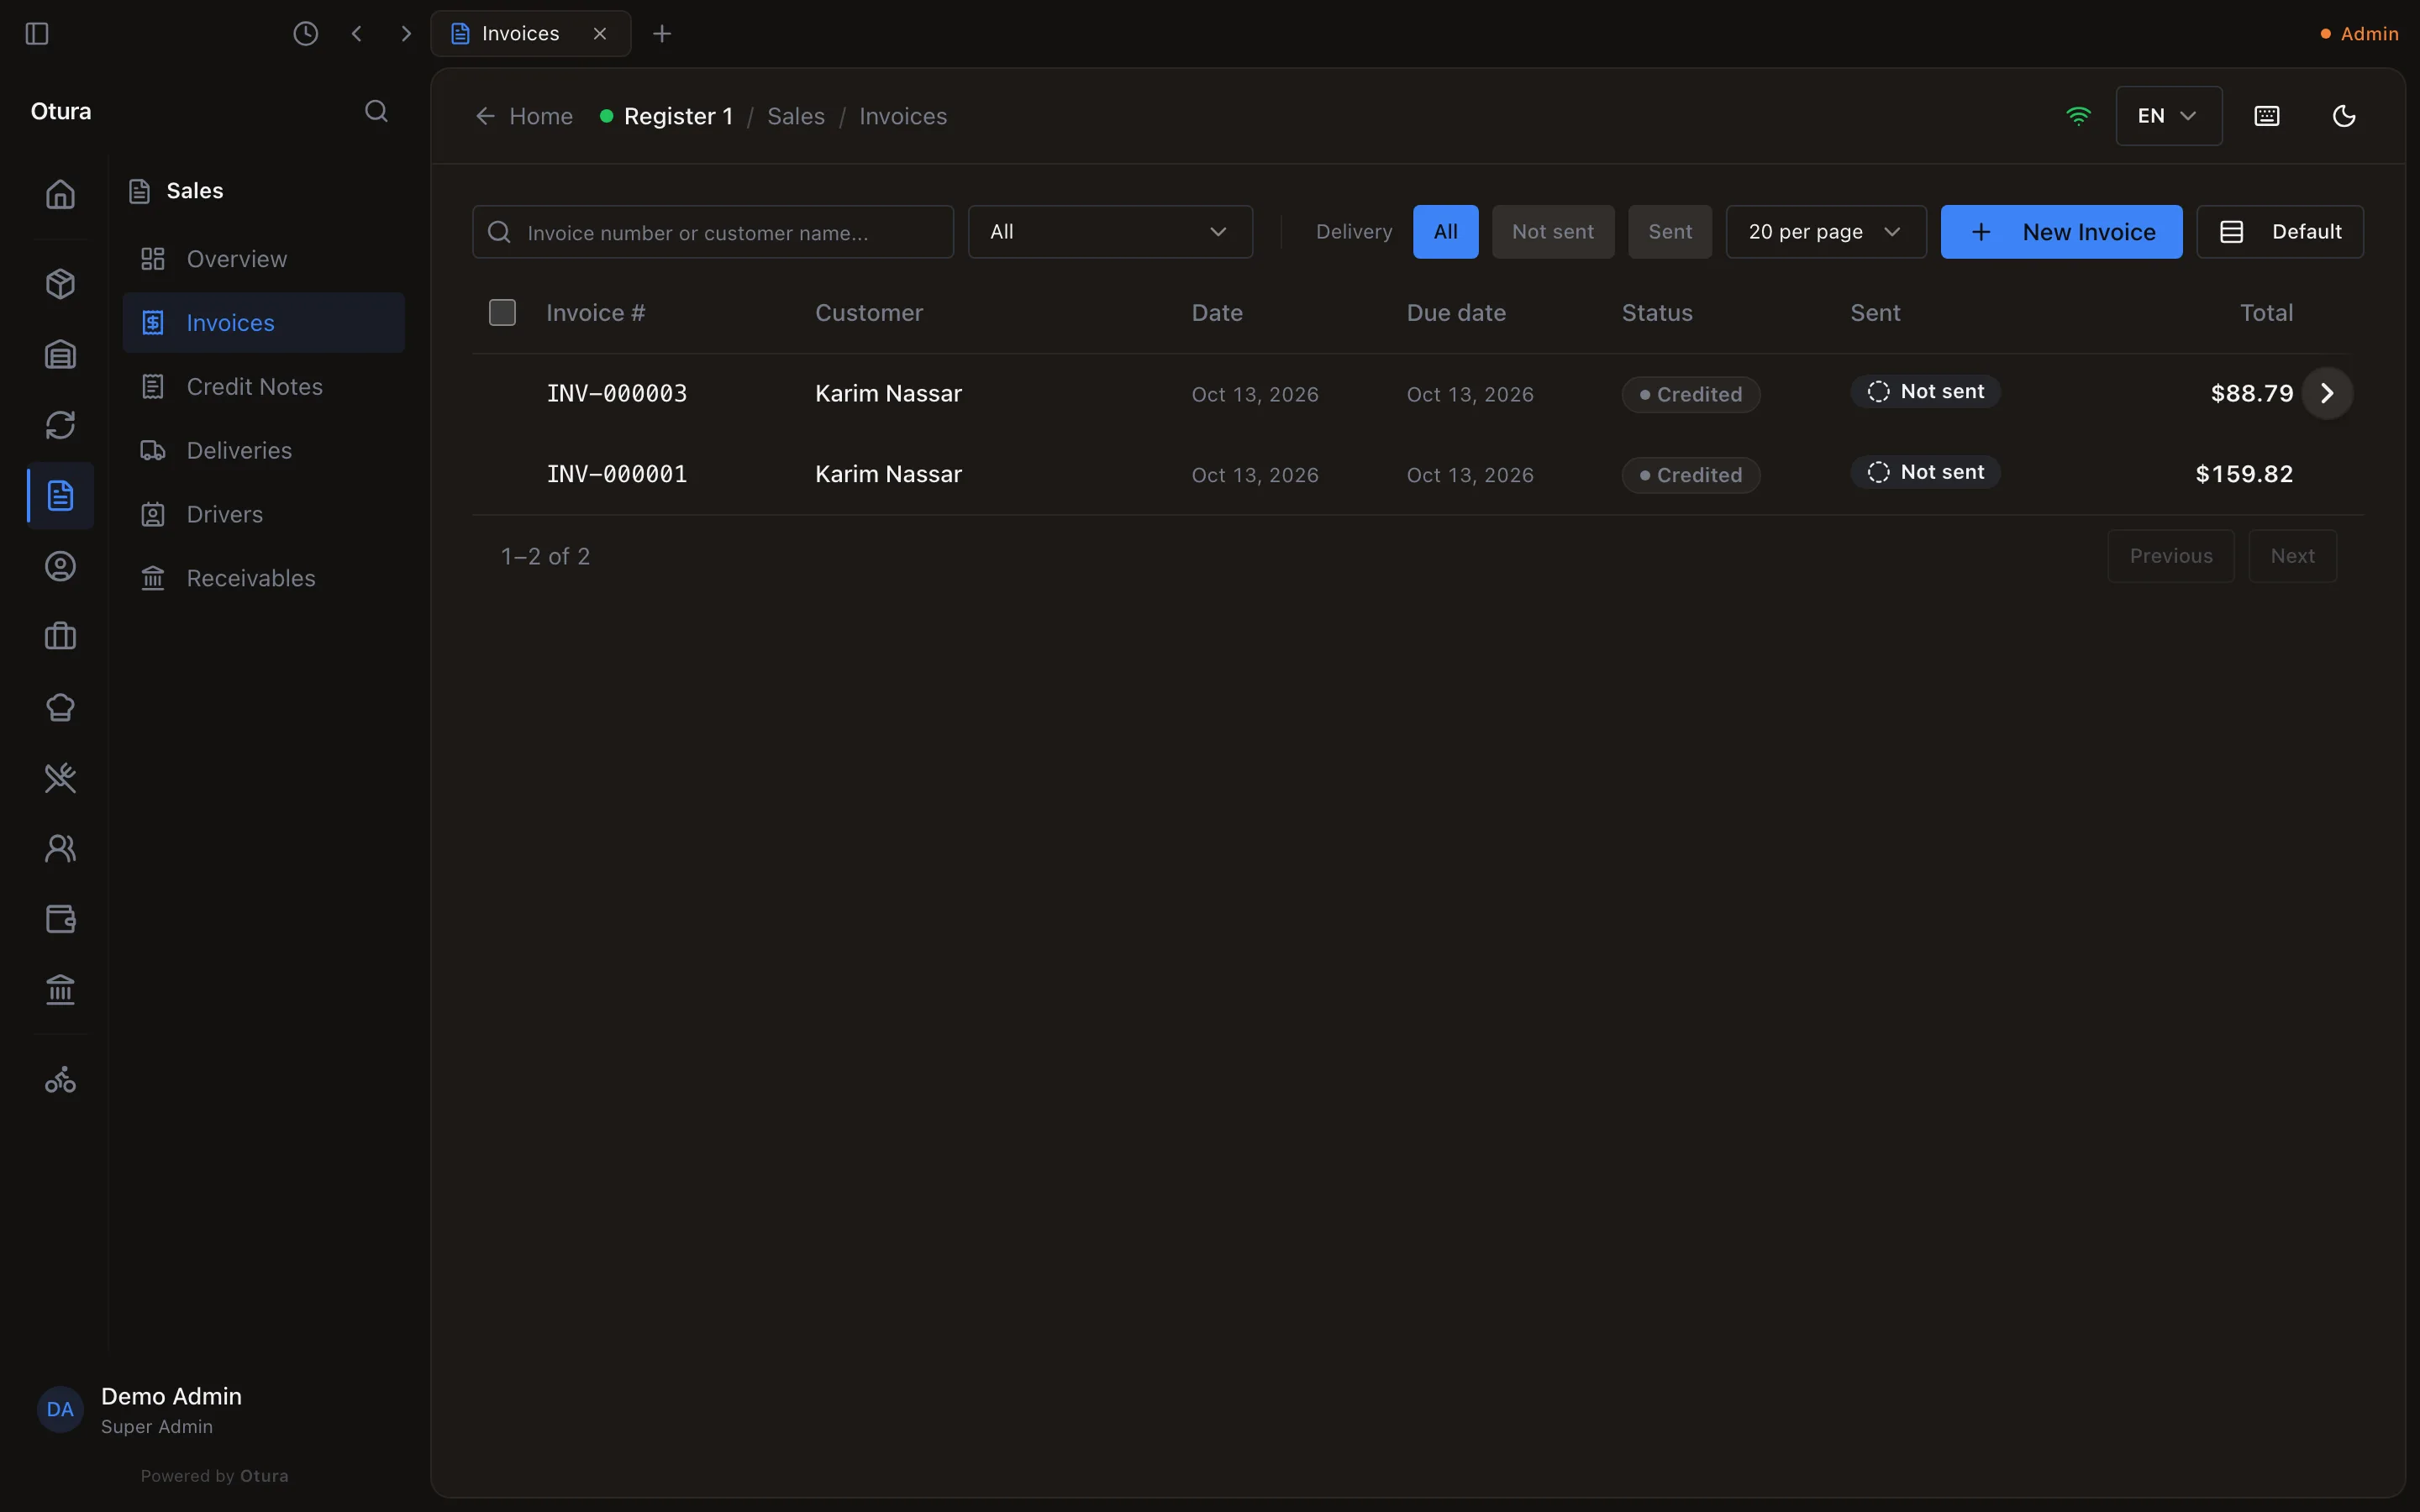Viewport: 2420px width, 1512px height.
Task: Open the user circle icon in rail
Action: pyautogui.click(x=61, y=567)
